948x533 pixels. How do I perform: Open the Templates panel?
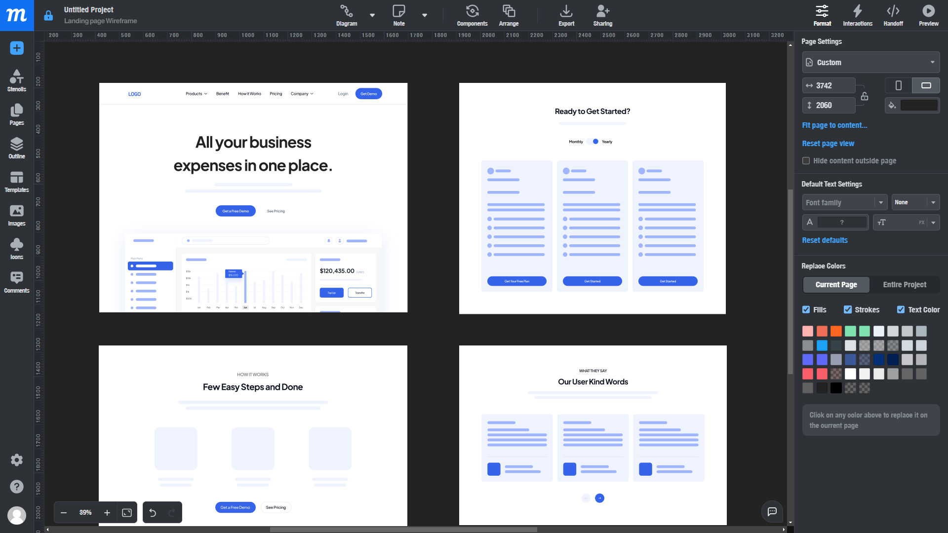(17, 182)
